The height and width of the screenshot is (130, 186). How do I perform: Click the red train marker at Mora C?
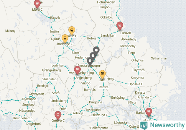point(37,4)
